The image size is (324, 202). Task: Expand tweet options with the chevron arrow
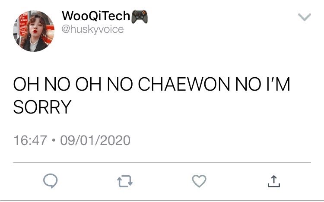pos(305,17)
